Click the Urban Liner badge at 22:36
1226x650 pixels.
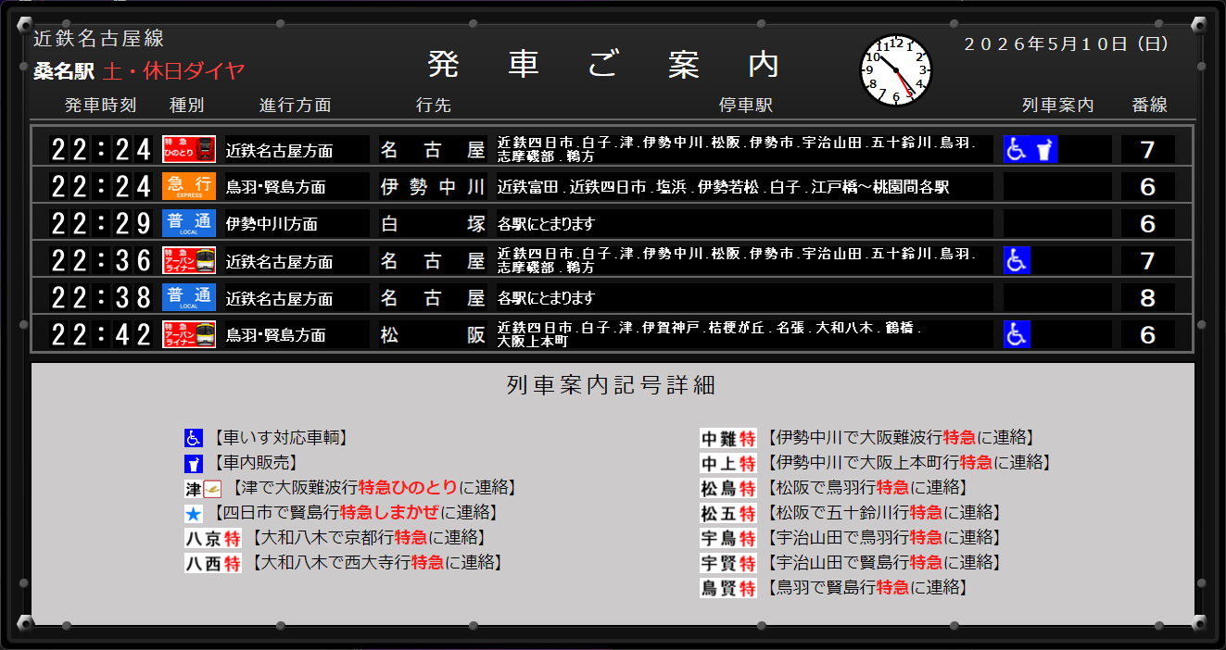coord(189,260)
